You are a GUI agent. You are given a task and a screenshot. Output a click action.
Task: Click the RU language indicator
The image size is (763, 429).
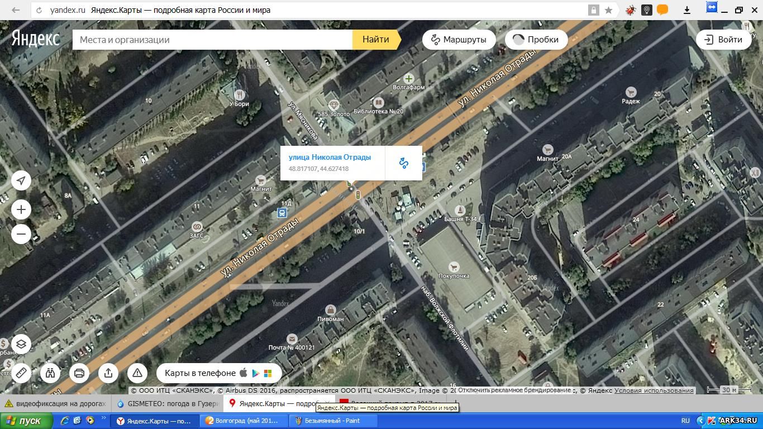[685, 421]
